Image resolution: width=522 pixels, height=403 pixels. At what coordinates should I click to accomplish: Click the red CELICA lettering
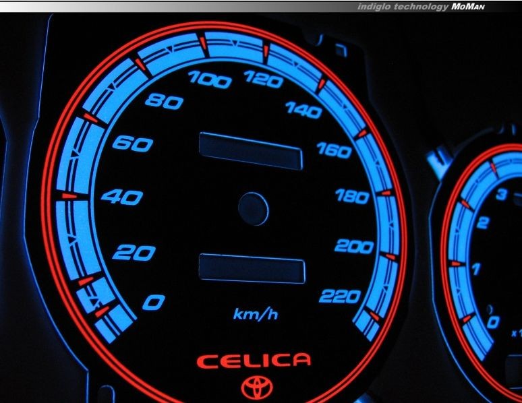(254, 361)
